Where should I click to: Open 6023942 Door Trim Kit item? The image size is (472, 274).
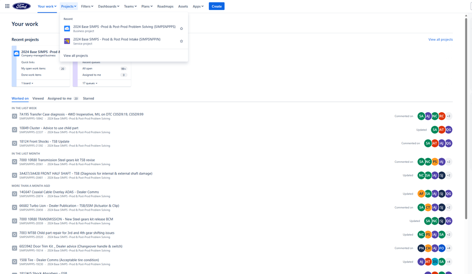click(71, 246)
